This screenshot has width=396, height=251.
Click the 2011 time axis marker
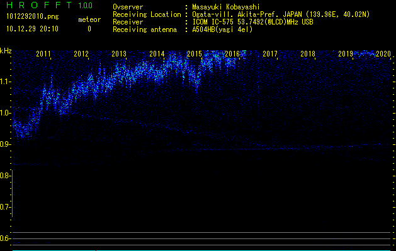[x=43, y=54]
